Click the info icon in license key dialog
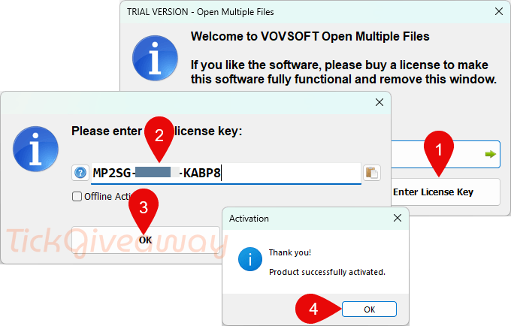This screenshot has width=511, height=326. pos(35,149)
